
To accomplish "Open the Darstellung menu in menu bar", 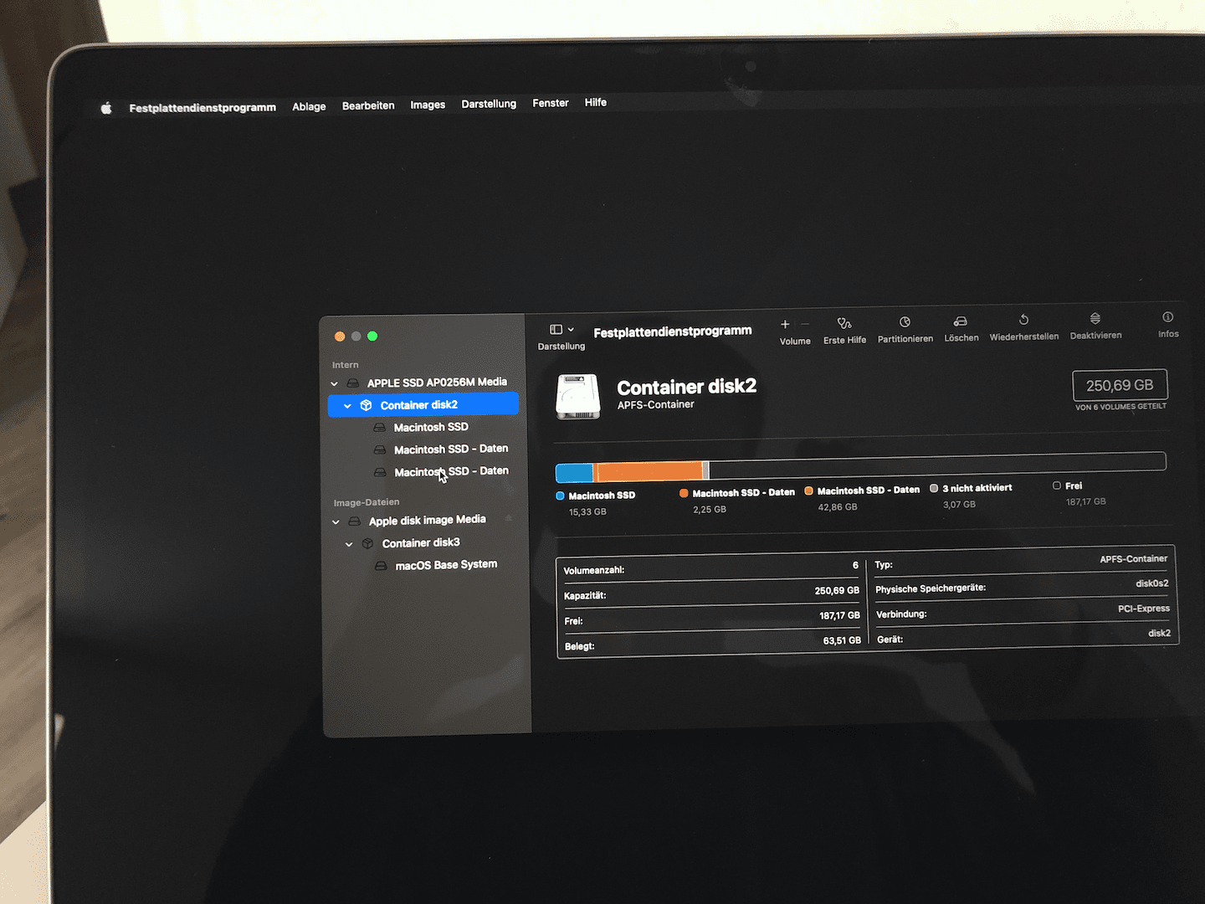I will 489,104.
